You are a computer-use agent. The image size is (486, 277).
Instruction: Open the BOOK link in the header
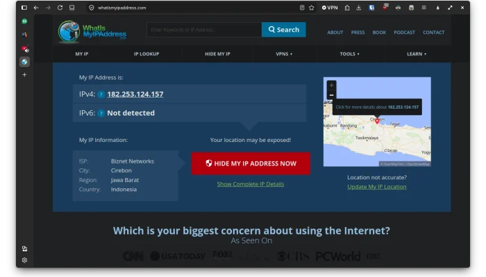click(379, 32)
